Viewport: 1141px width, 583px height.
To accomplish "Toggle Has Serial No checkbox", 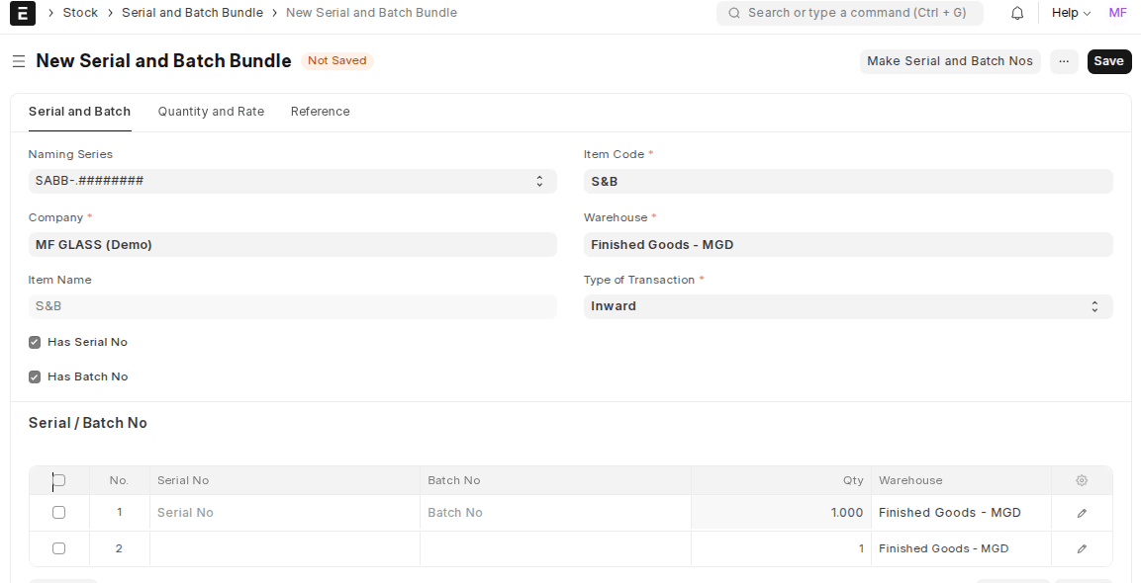I will (35, 342).
